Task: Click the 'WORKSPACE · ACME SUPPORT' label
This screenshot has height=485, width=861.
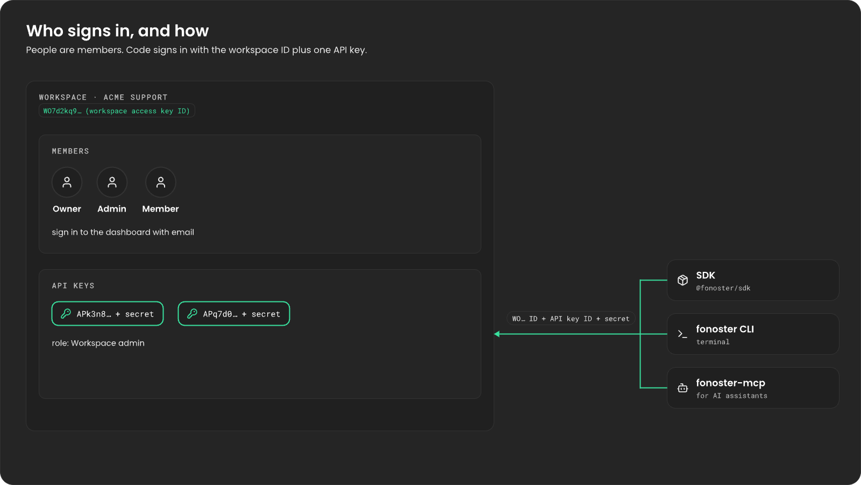Action: pyautogui.click(x=103, y=97)
